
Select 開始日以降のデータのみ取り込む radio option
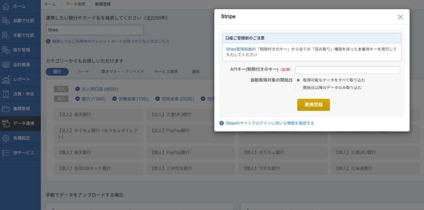point(298,88)
